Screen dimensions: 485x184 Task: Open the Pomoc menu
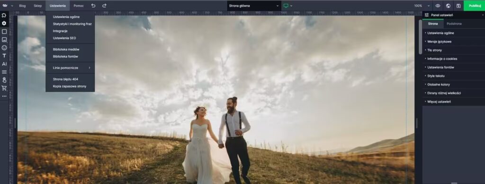click(x=79, y=6)
